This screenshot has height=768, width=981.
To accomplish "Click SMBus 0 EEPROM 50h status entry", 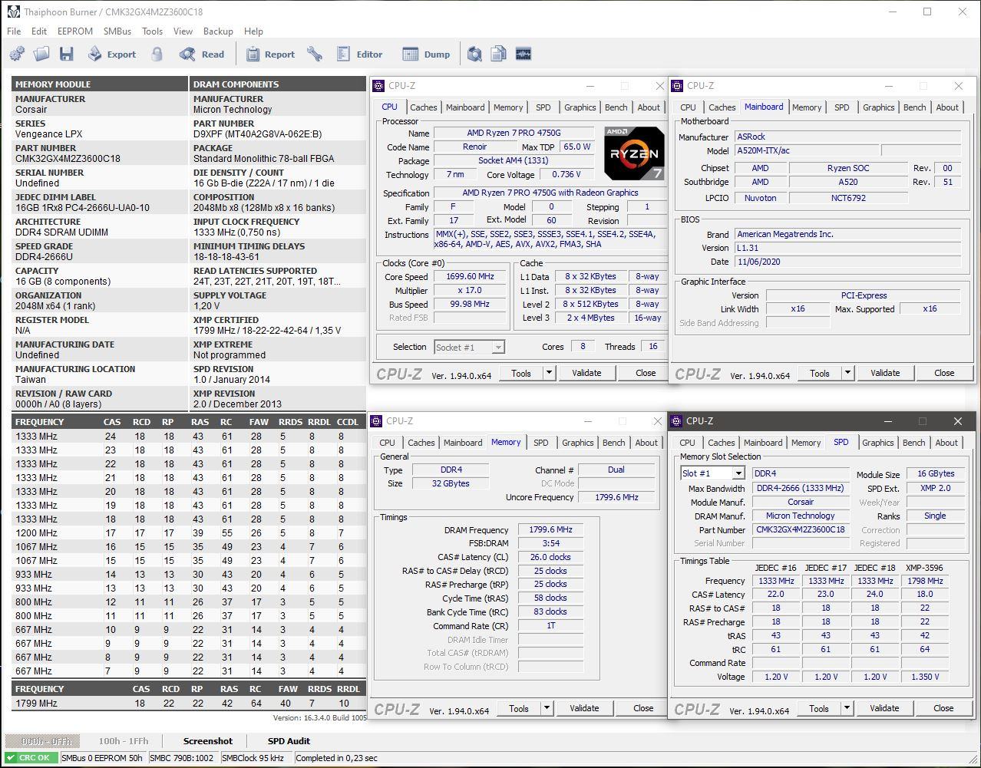I will (101, 758).
